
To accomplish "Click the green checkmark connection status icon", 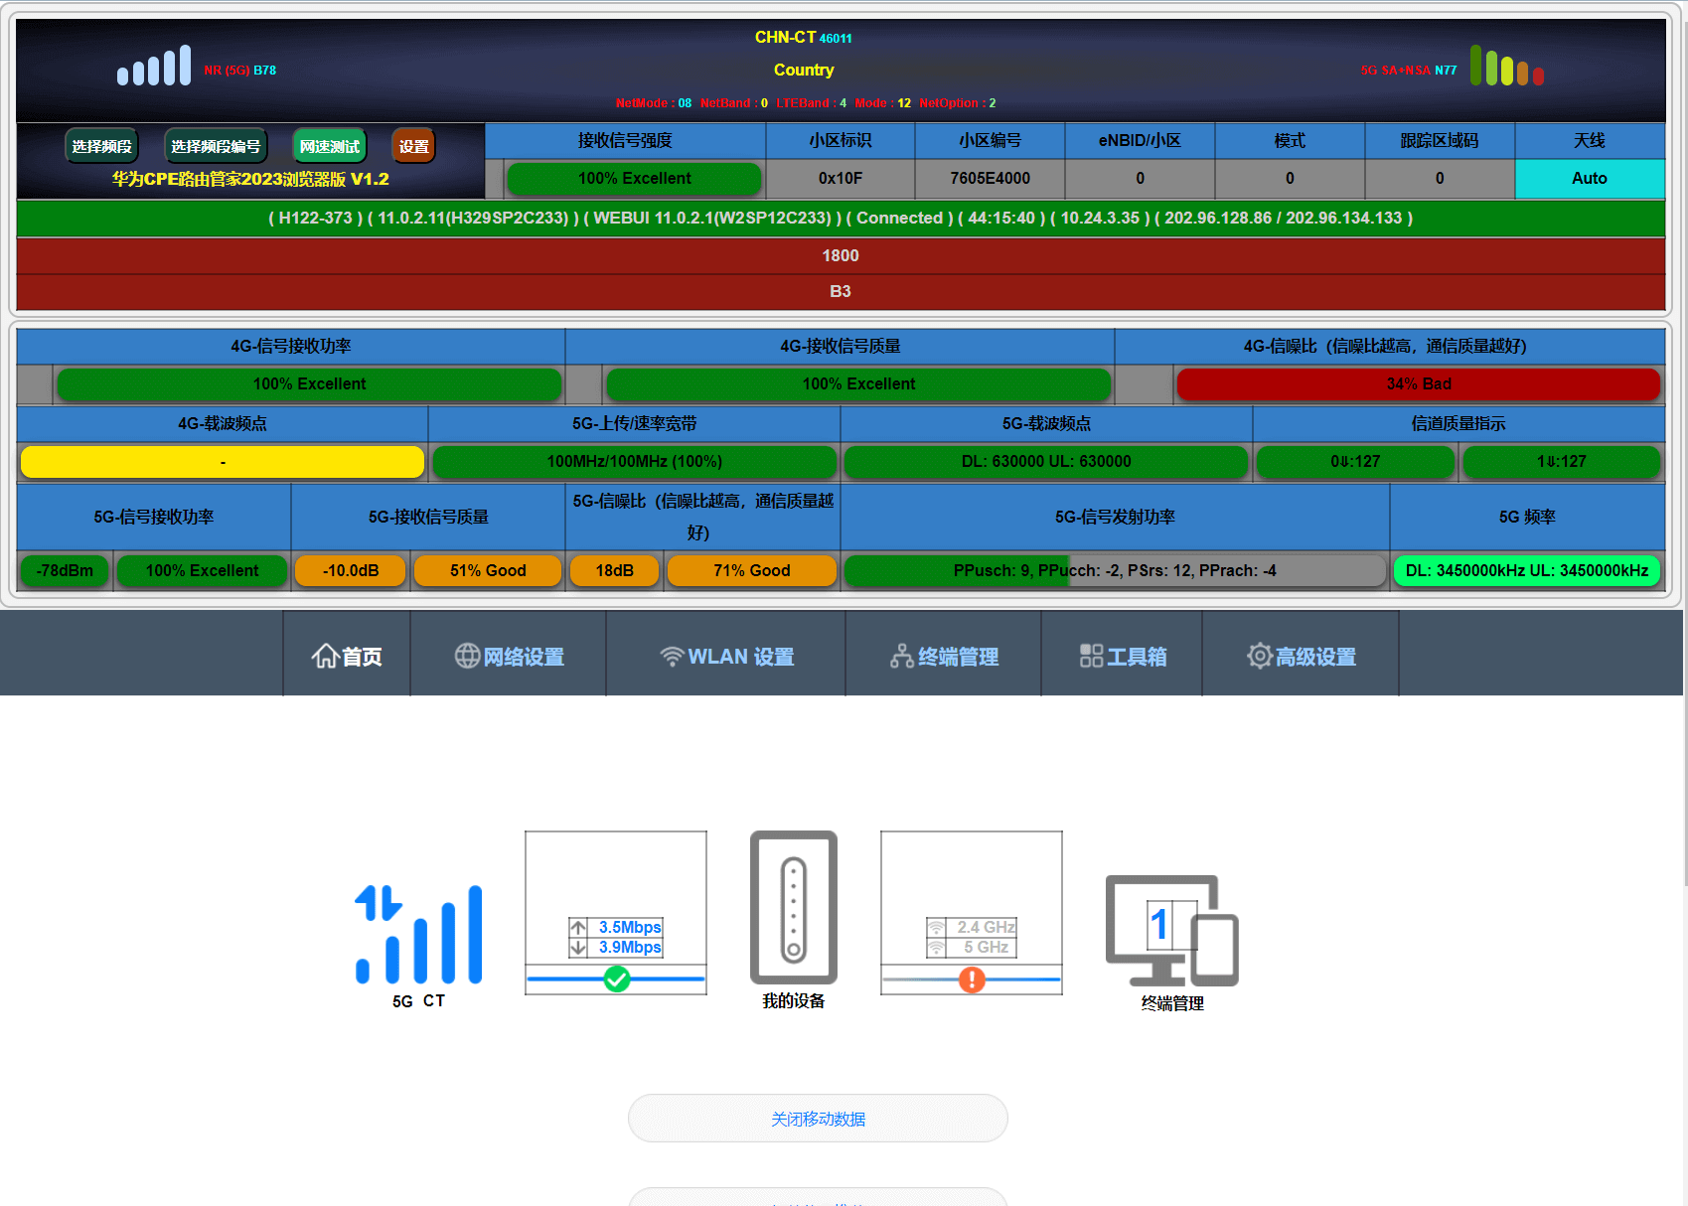I will (616, 979).
